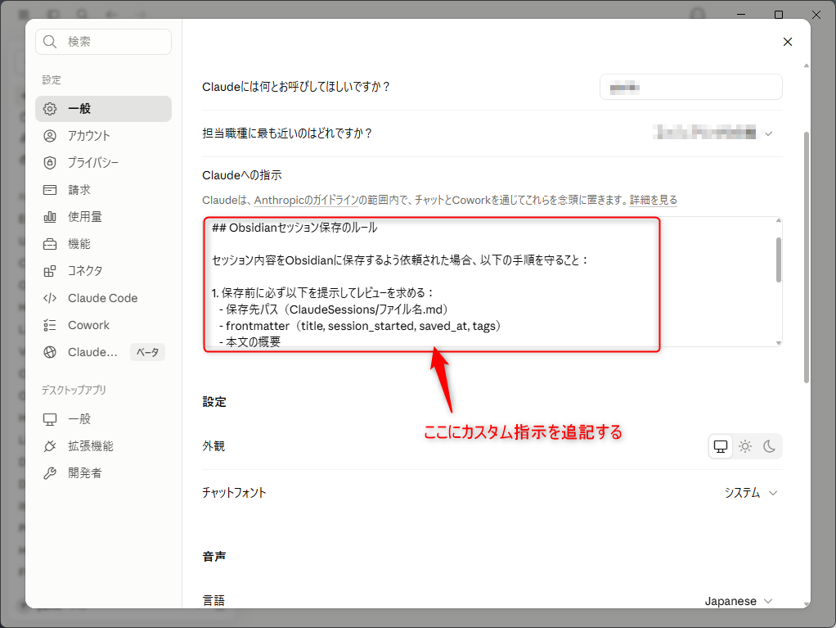Click the 開発者 wrench icon
Screen dimensions: 836x628
coord(50,473)
